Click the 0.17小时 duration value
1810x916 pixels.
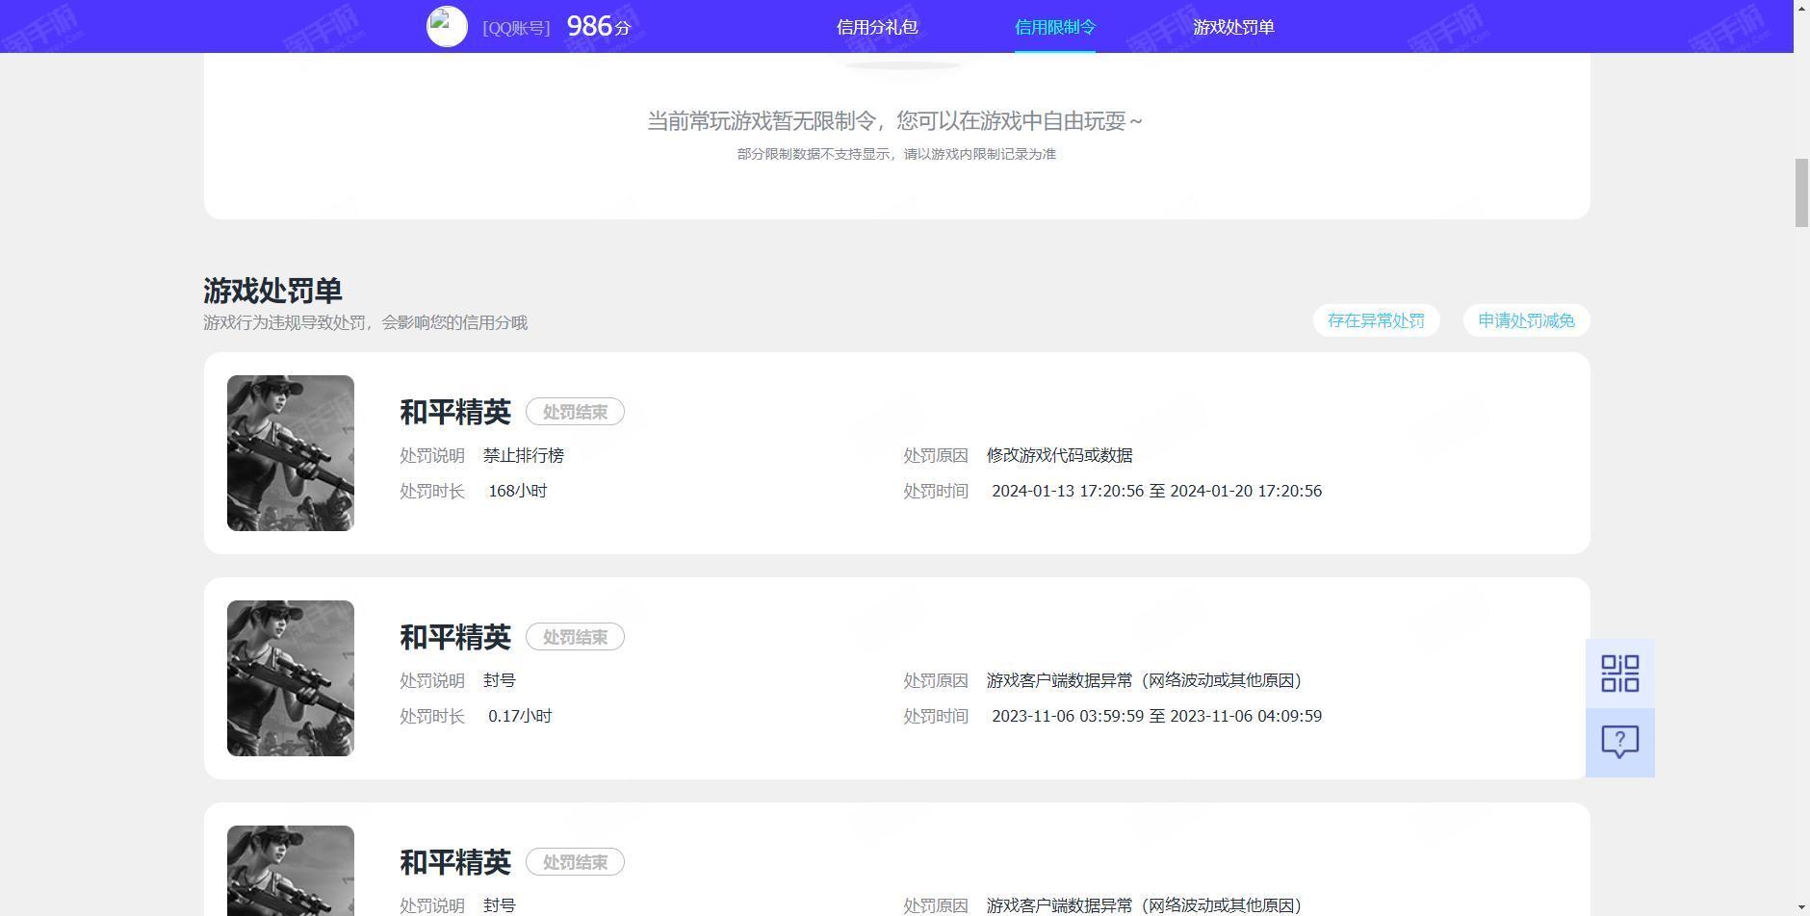coord(520,716)
